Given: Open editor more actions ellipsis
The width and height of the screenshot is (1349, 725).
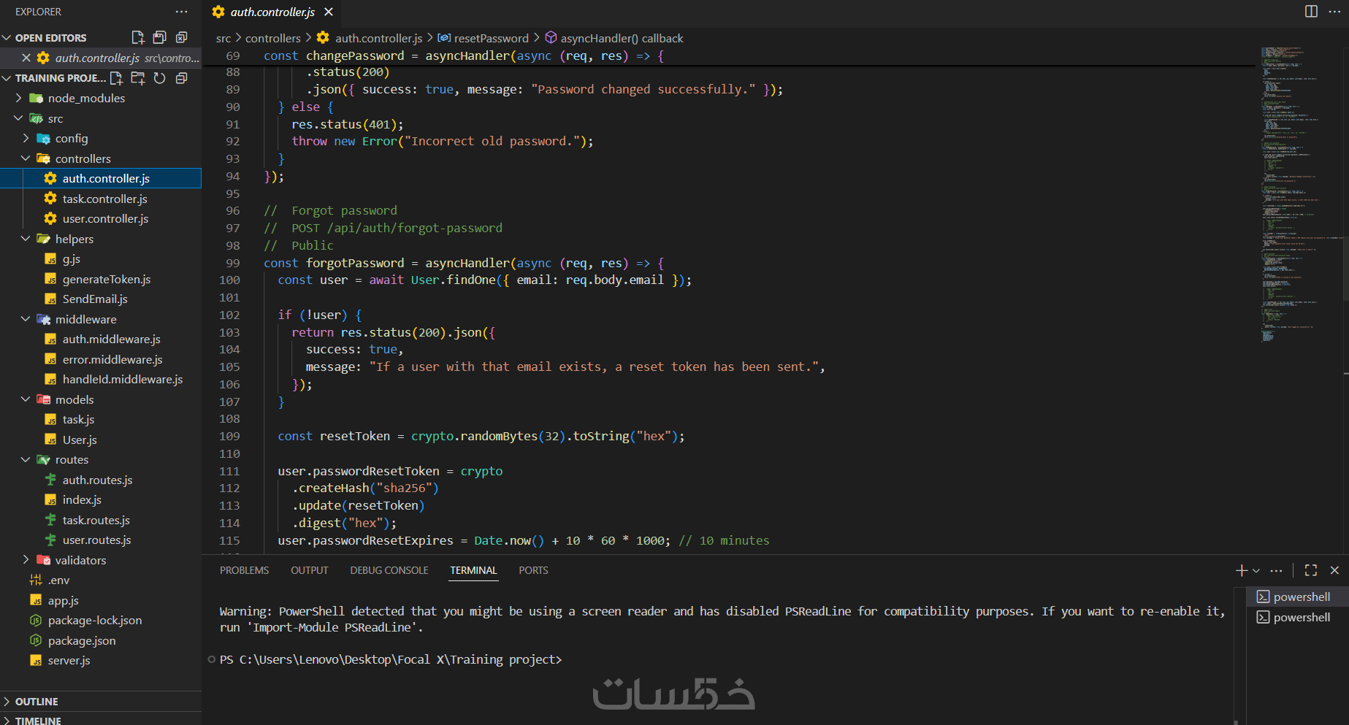Looking at the screenshot, I should tap(1334, 12).
